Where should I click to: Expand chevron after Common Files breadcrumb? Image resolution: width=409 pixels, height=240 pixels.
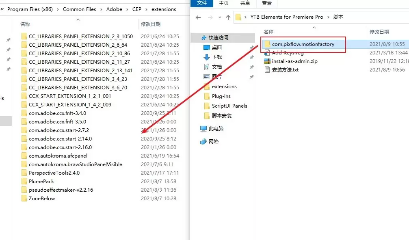pos(101,10)
